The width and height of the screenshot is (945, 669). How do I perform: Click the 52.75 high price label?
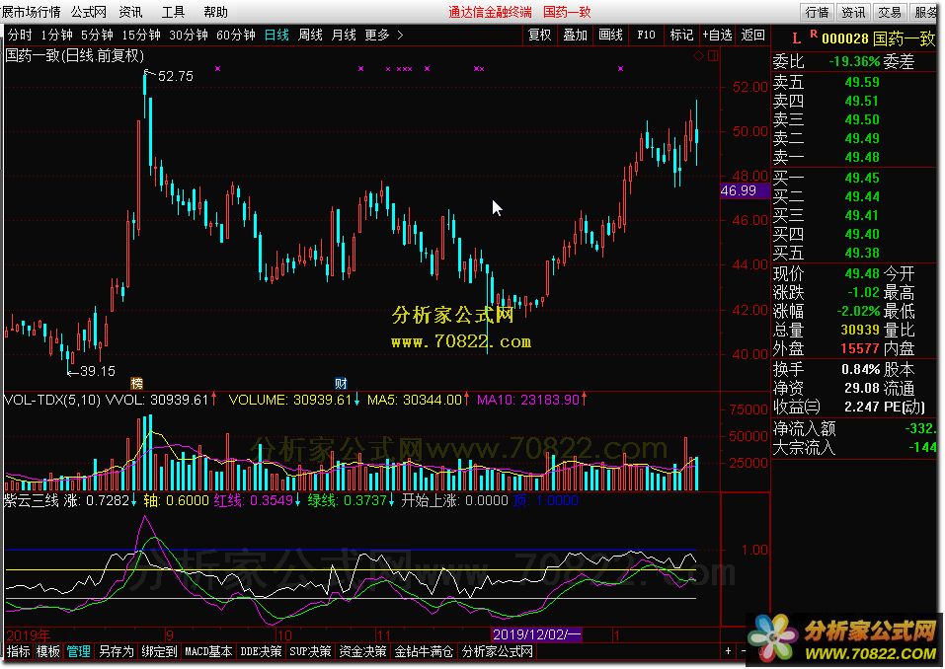coord(176,77)
